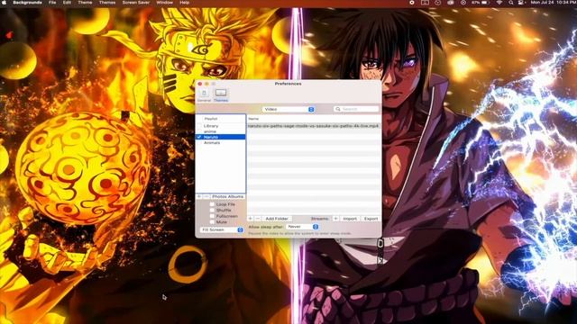Enable the Fullscreen checkbox
The image size is (577, 324).
click(x=212, y=216)
